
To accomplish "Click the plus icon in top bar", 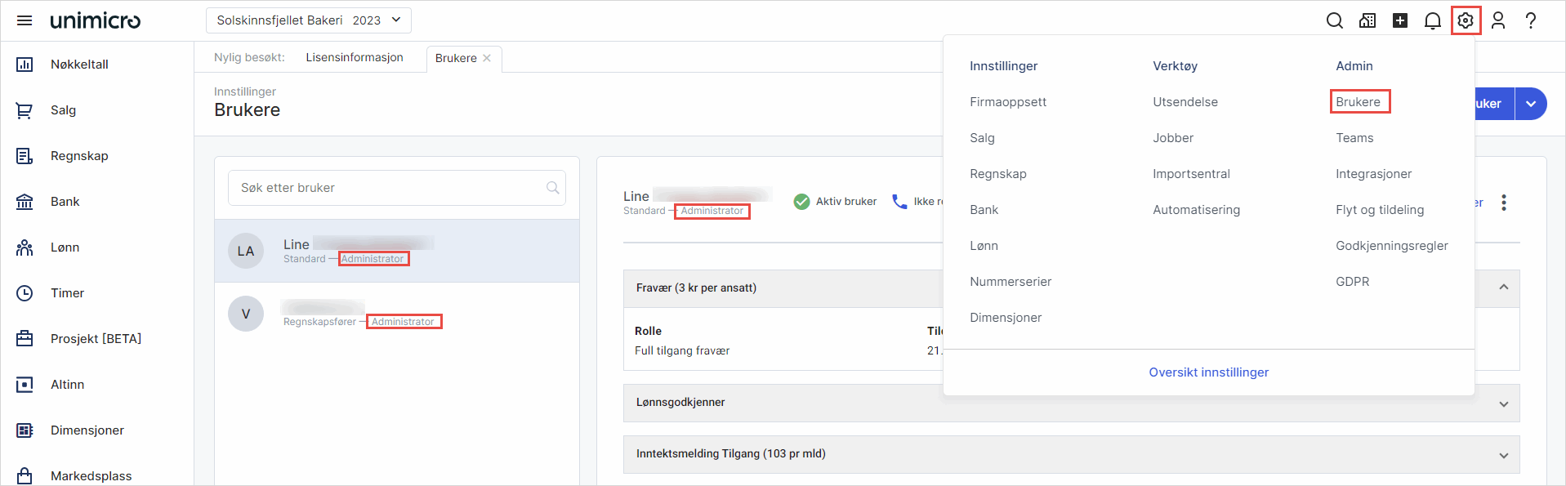I will 1399,20.
